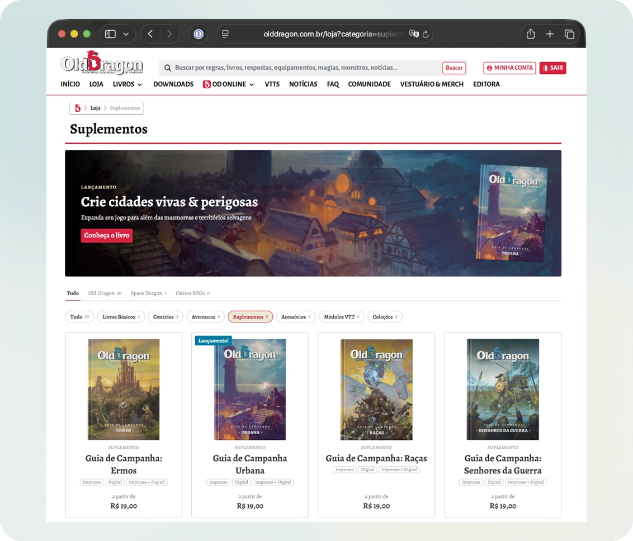
Task: Open Guia de Campanha: Raças title link
Action: tap(376, 458)
